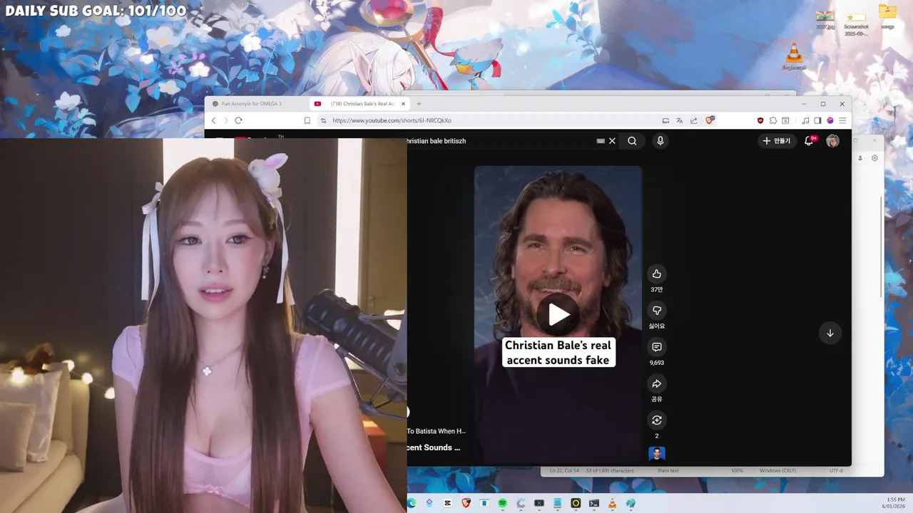Translate the page with translate icon
The height and width of the screenshot is (513, 913).
pos(680,120)
